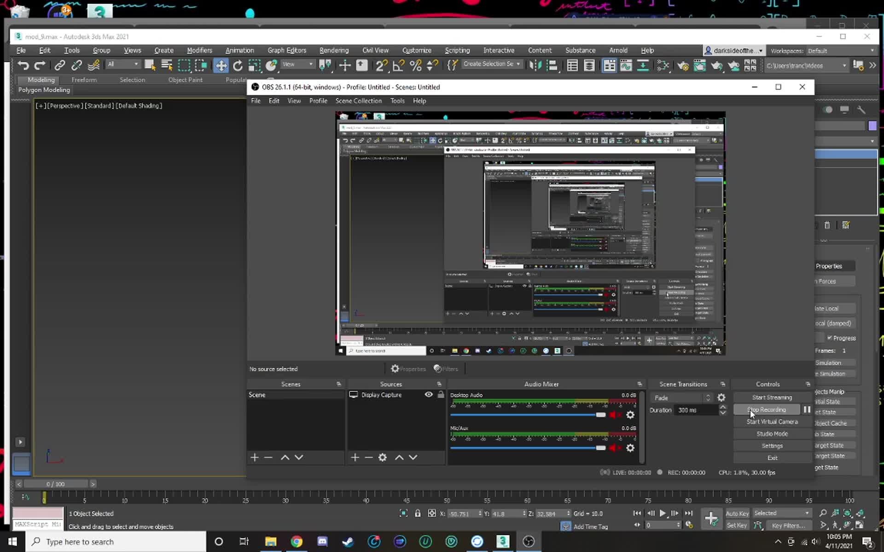Viewport: 884px width, 552px height.
Task: Add a new source with plus icon
Action: (x=355, y=457)
